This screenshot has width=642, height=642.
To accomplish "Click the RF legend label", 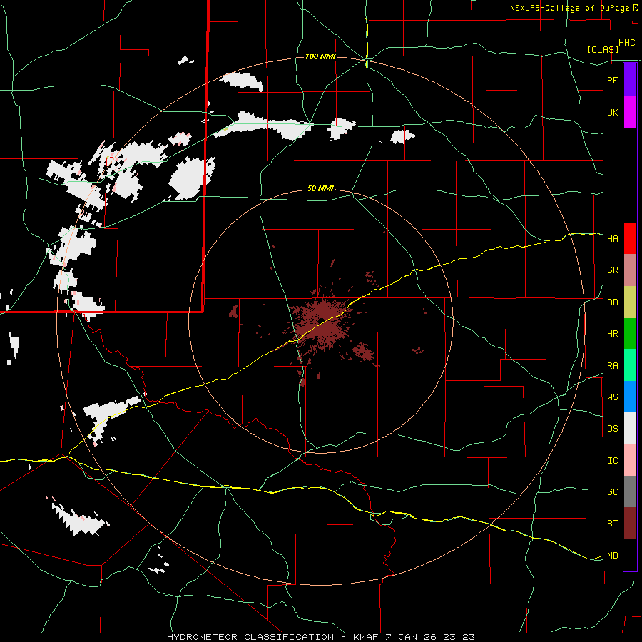I will pos(612,80).
